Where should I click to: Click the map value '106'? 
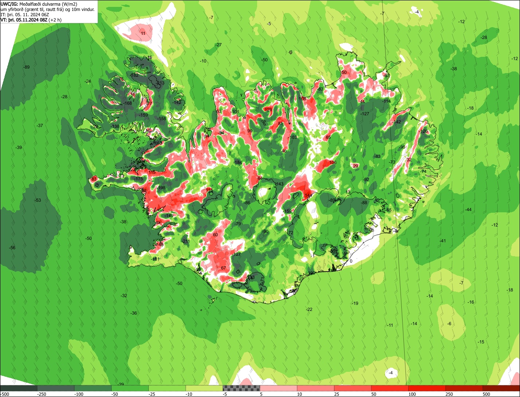click(333, 162)
